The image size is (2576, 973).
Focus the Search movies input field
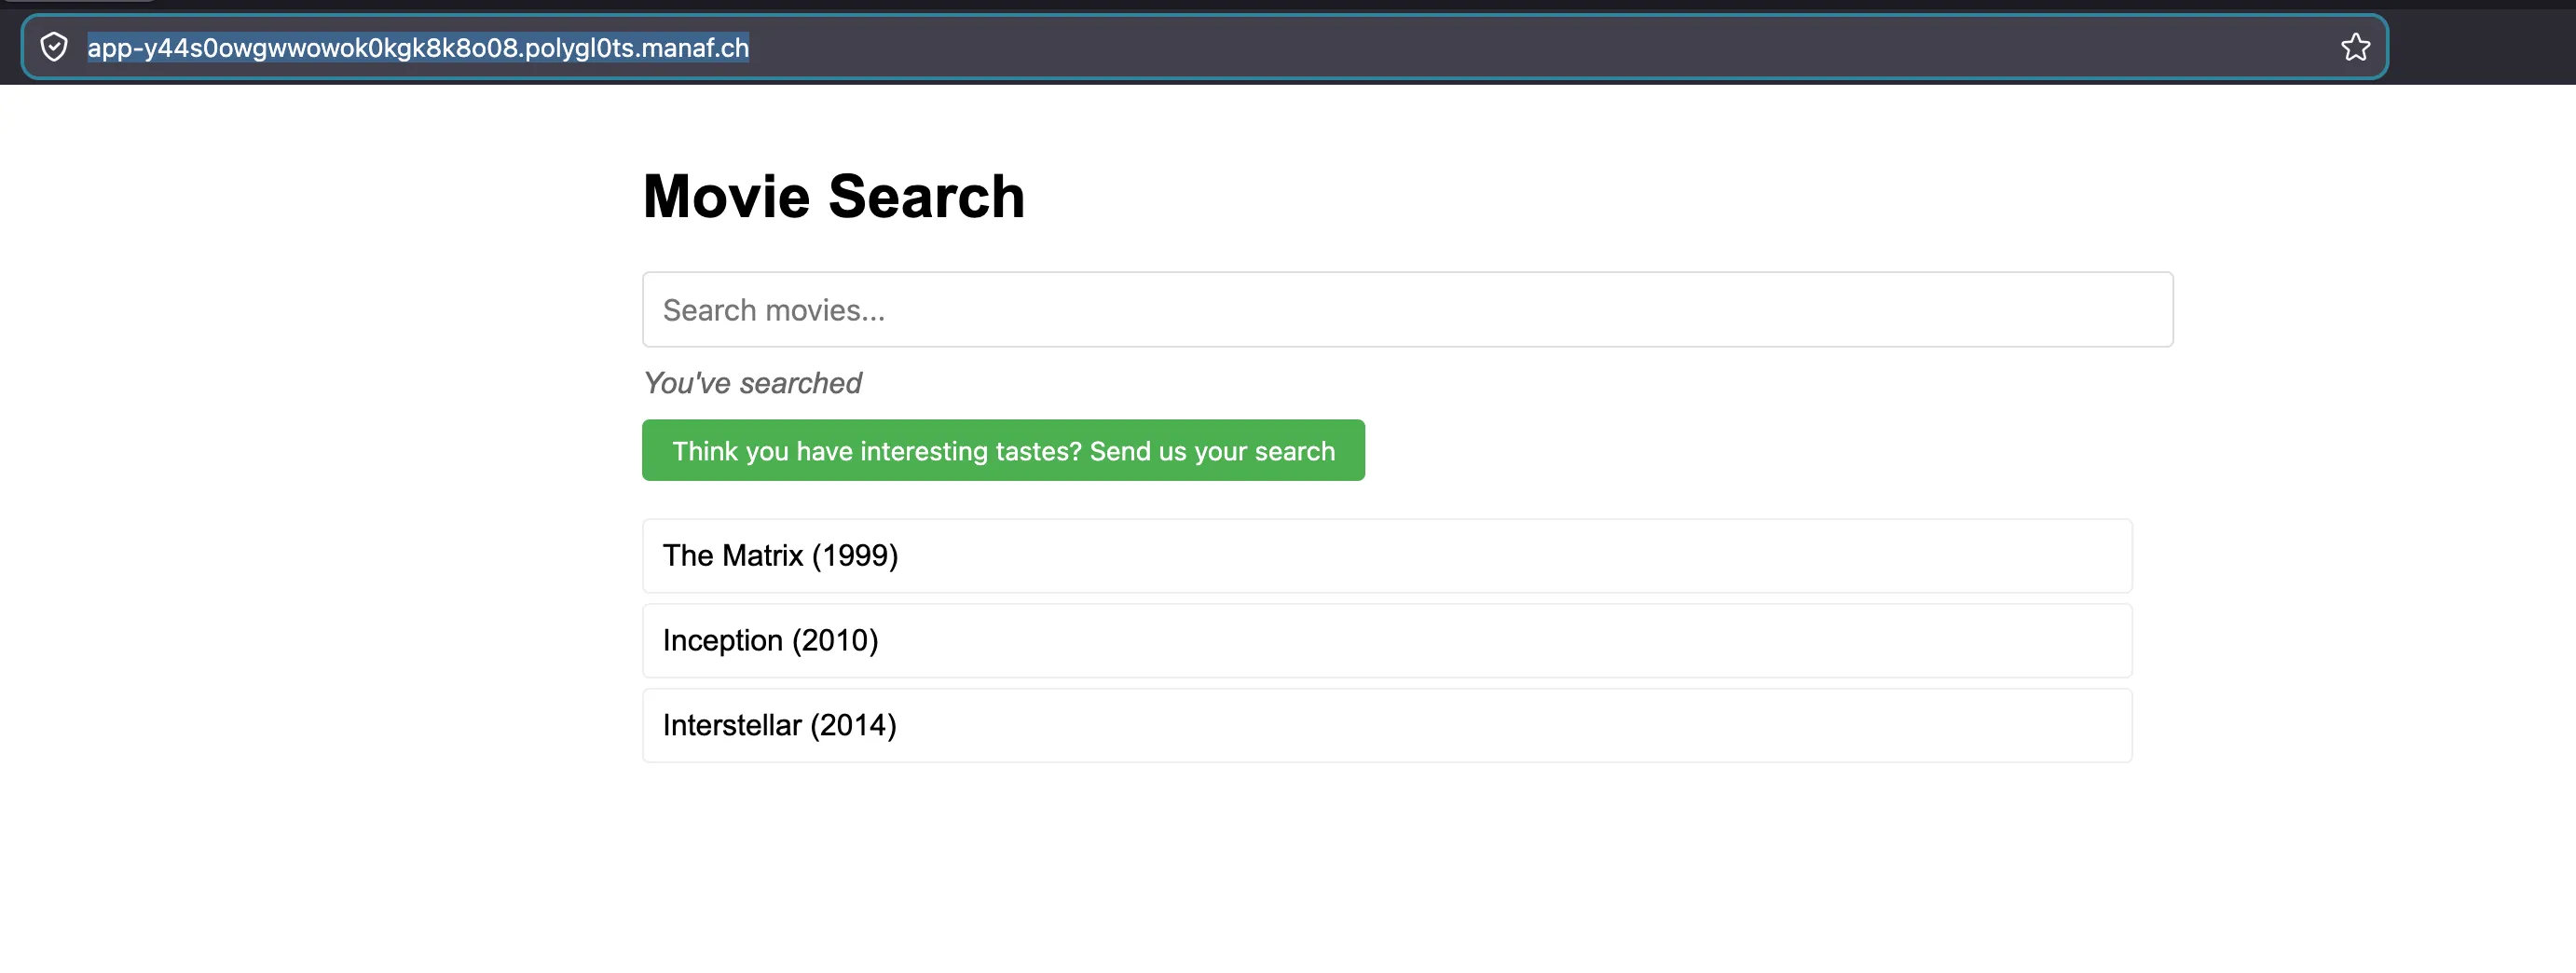pyautogui.click(x=1407, y=310)
